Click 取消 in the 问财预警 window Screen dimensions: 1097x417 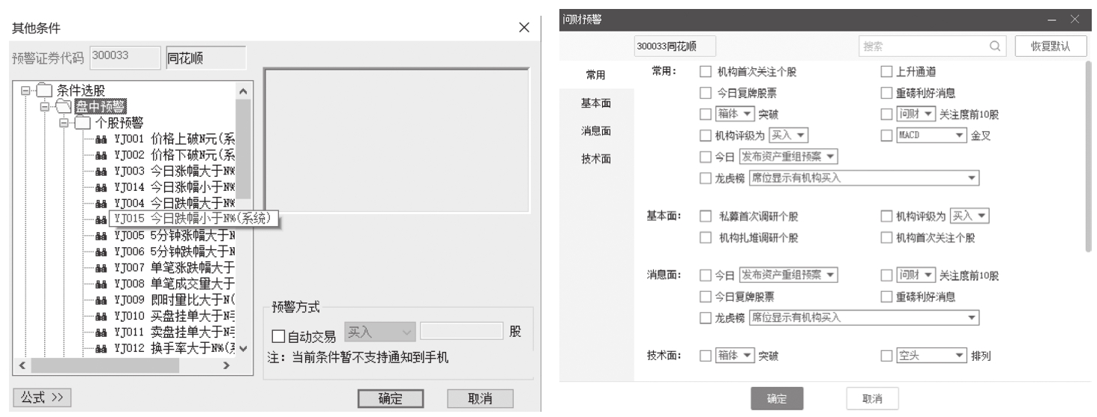(872, 398)
